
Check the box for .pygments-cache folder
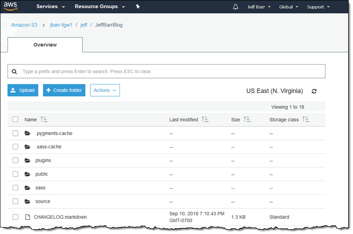click(x=15, y=133)
